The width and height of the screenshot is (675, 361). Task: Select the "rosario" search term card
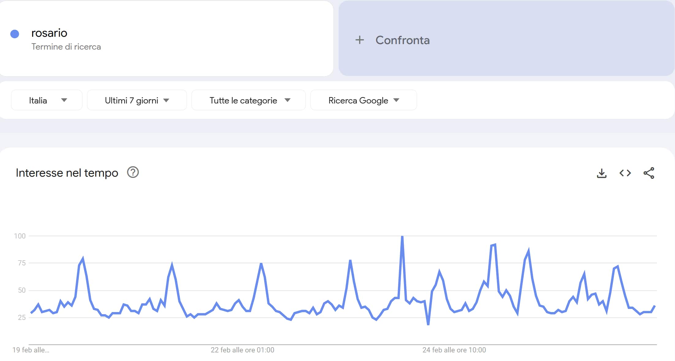167,38
